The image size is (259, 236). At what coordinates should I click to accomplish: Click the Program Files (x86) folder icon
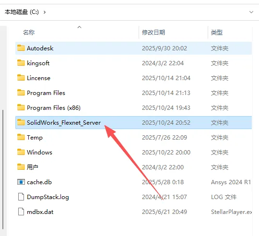pos(21,107)
